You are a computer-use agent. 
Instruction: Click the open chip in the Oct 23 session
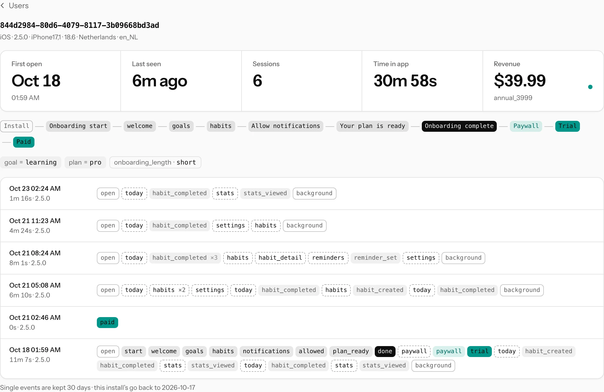pyautogui.click(x=108, y=194)
